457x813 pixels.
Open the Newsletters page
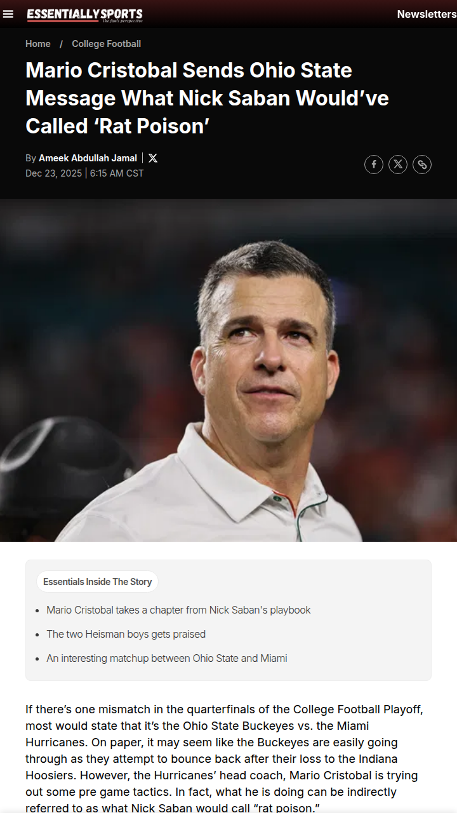tap(427, 14)
